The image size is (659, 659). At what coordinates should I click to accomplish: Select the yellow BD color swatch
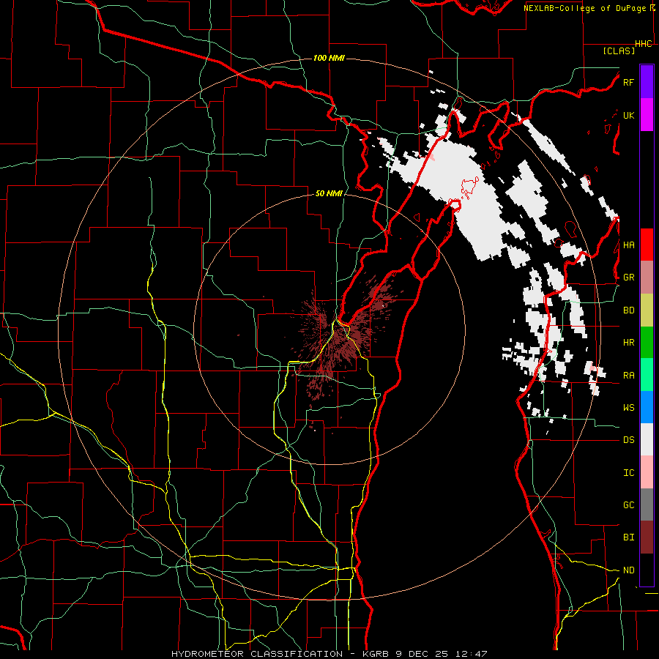point(647,310)
